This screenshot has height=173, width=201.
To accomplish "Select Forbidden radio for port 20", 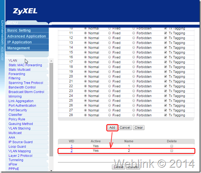I will point(134,76).
